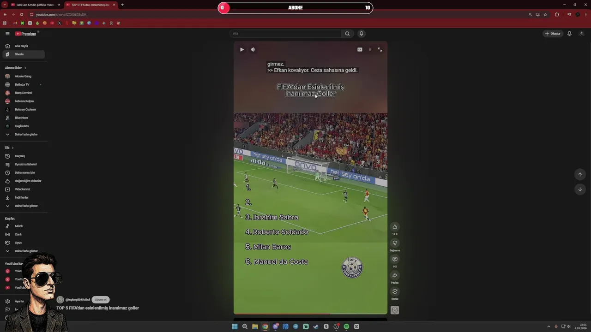Open Videolarınız in sidebar
Image resolution: width=591 pixels, height=332 pixels.
click(23, 189)
